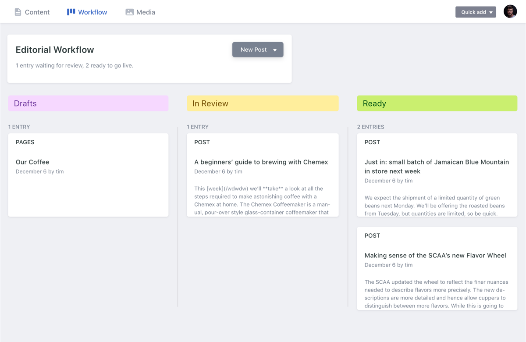Open your profile via the avatar photo
Image resolution: width=526 pixels, height=342 pixels.
(x=510, y=11)
